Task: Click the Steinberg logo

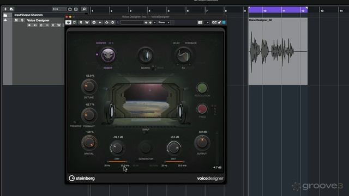Action: click(x=82, y=178)
